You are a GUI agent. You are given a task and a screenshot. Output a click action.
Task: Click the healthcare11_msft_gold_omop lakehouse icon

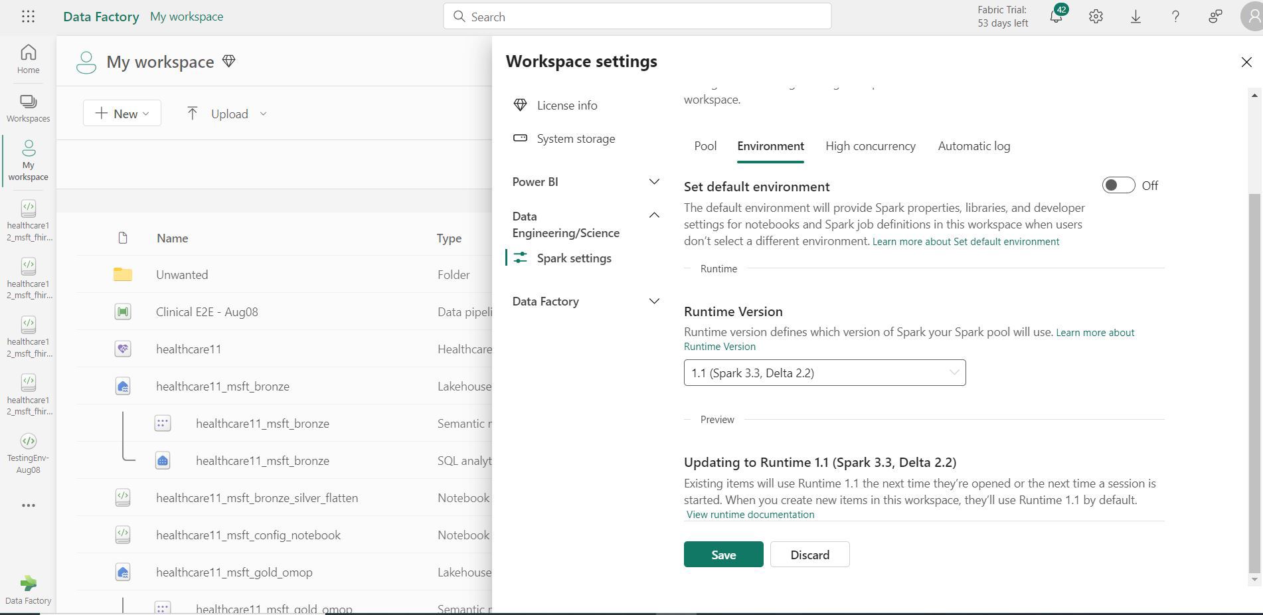122,572
